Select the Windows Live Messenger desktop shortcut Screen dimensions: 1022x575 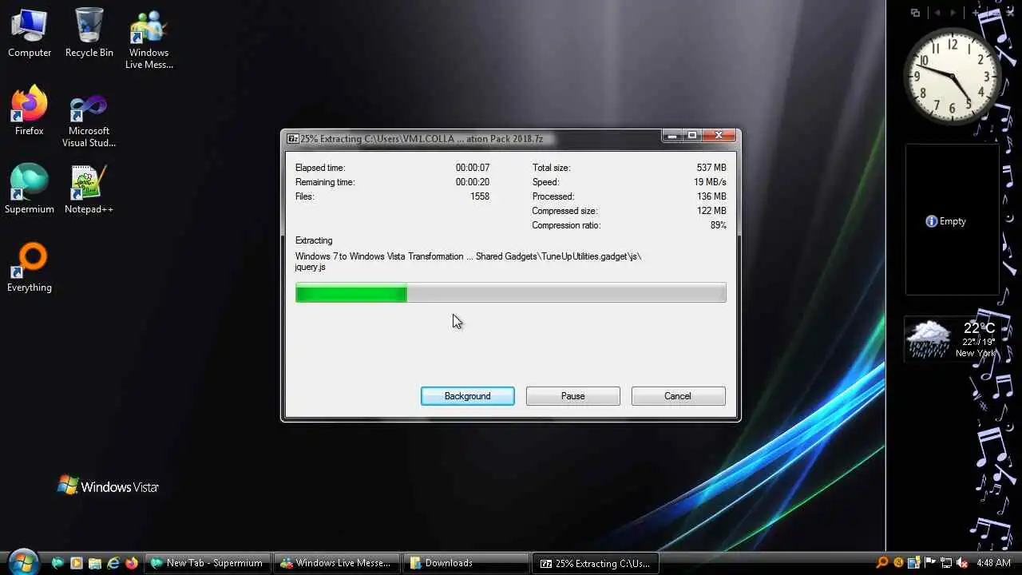149,40
